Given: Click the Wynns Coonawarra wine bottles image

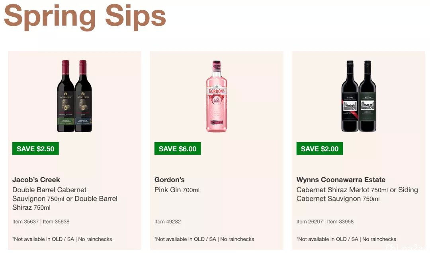Looking at the screenshot, I should 359,96.
